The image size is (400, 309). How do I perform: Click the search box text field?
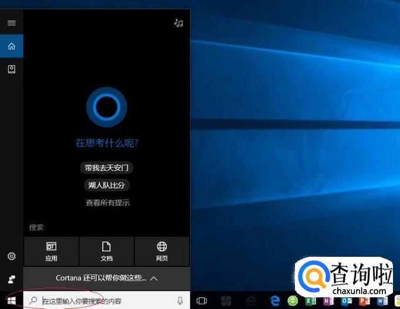click(x=107, y=301)
